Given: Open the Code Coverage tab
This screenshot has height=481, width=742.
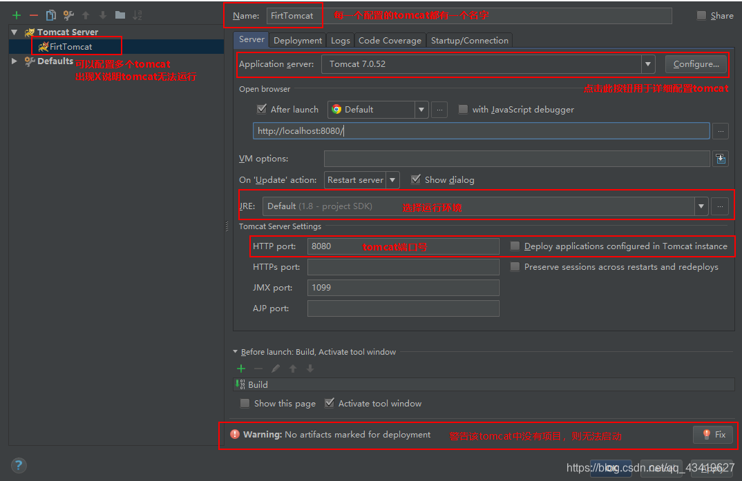Looking at the screenshot, I should (x=390, y=41).
